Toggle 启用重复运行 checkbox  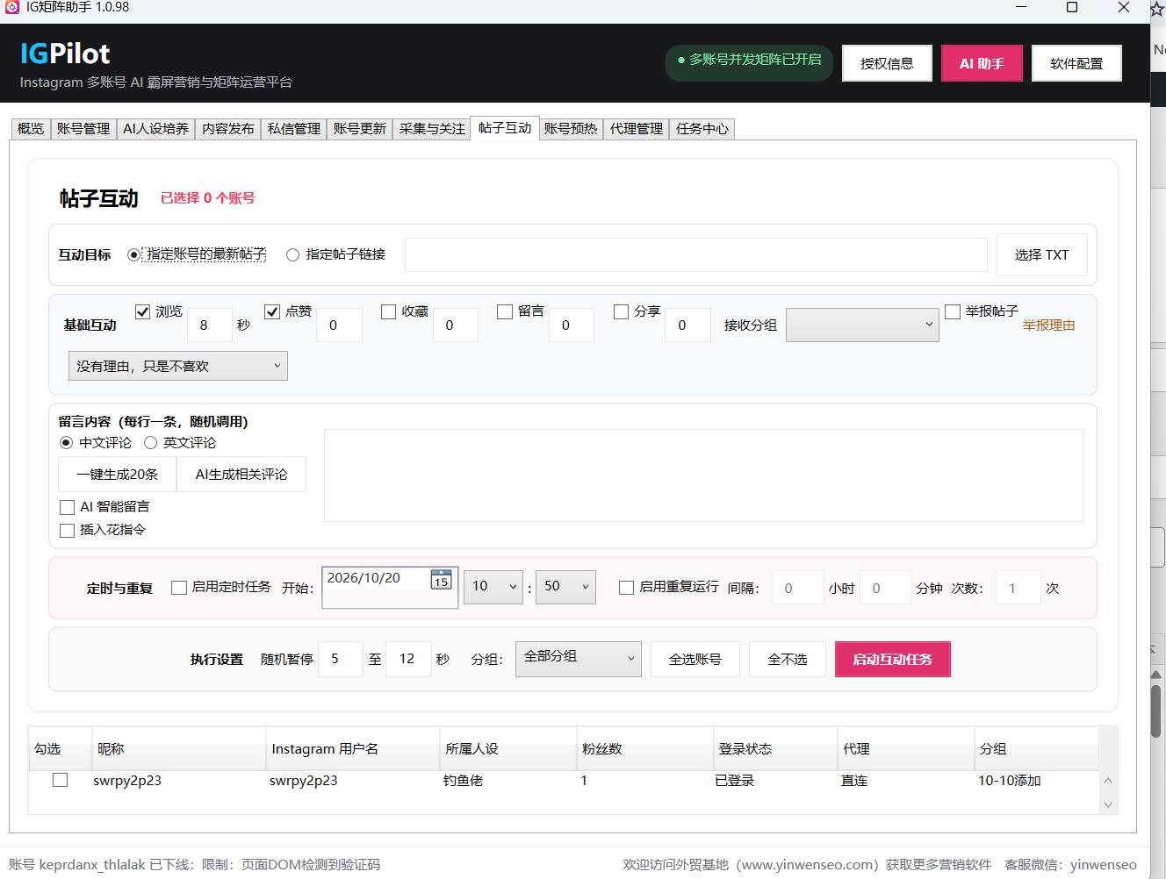click(626, 588)
